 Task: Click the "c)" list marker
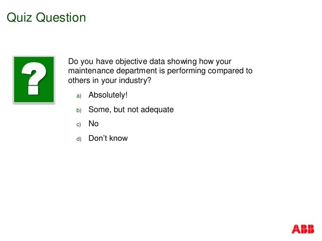pyautogui.click(x=79, y=124)
